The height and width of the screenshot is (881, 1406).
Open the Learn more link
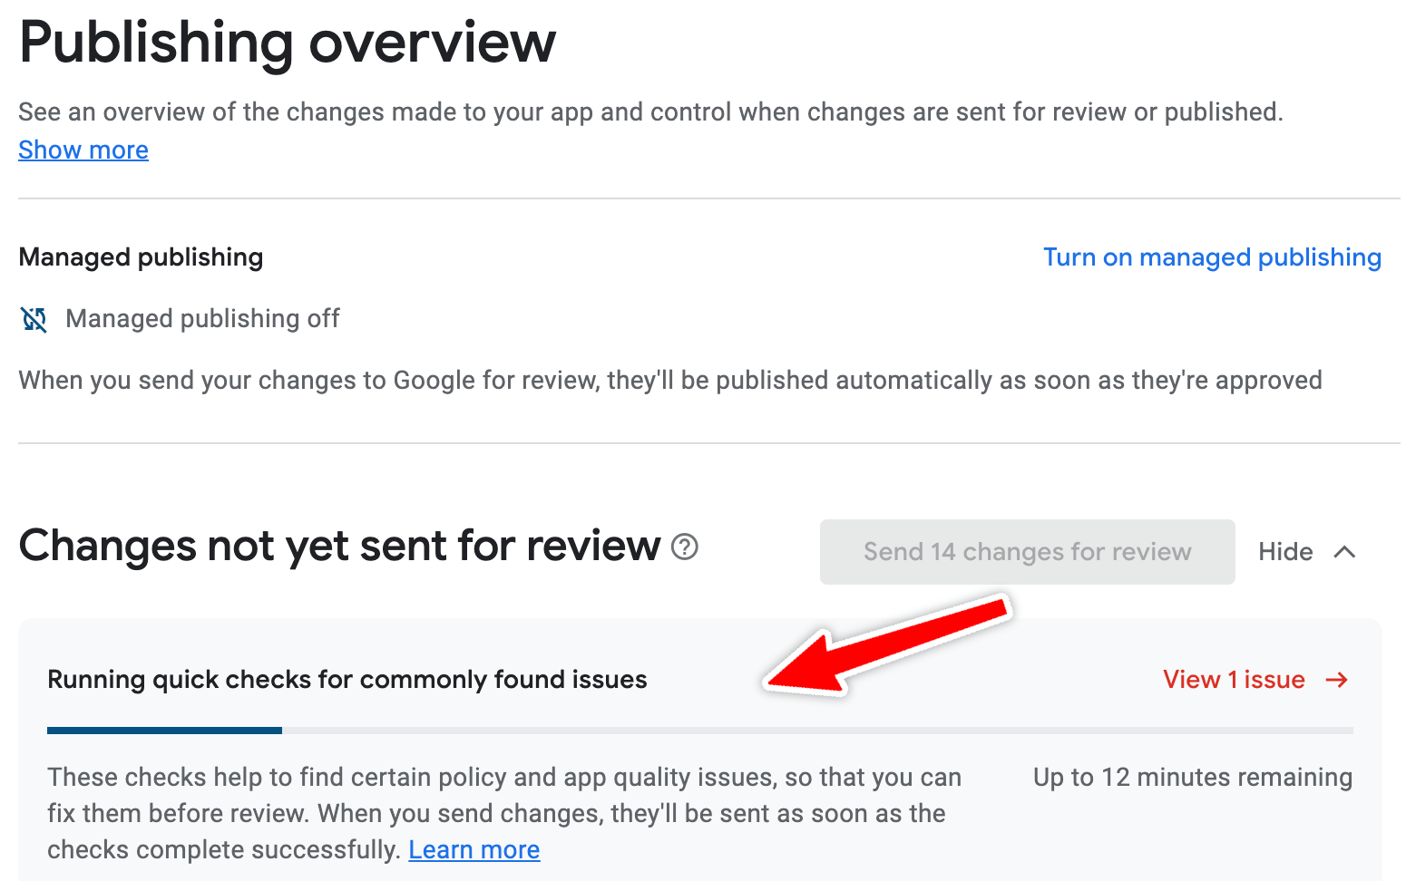pyautogui.click(x=474, y=850)
